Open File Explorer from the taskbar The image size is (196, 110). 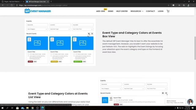[x=27, y=108]
